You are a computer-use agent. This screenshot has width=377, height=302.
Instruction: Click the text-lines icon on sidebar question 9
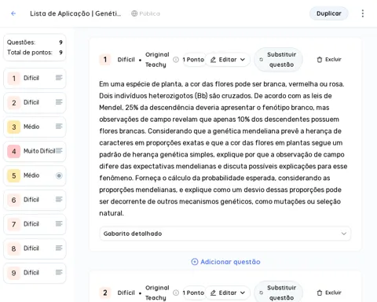pyautogui.click(x=59, y=272)
